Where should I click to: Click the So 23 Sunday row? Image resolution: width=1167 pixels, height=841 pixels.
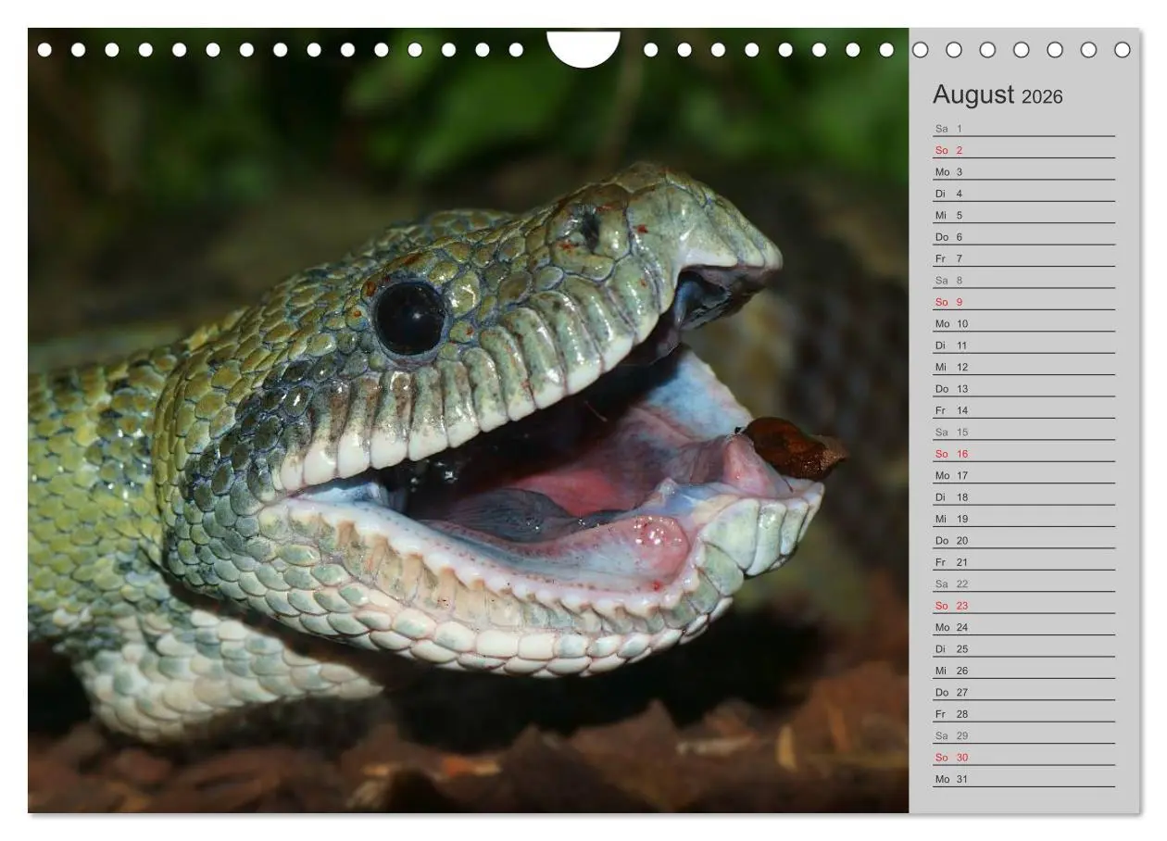point(1024,606)
